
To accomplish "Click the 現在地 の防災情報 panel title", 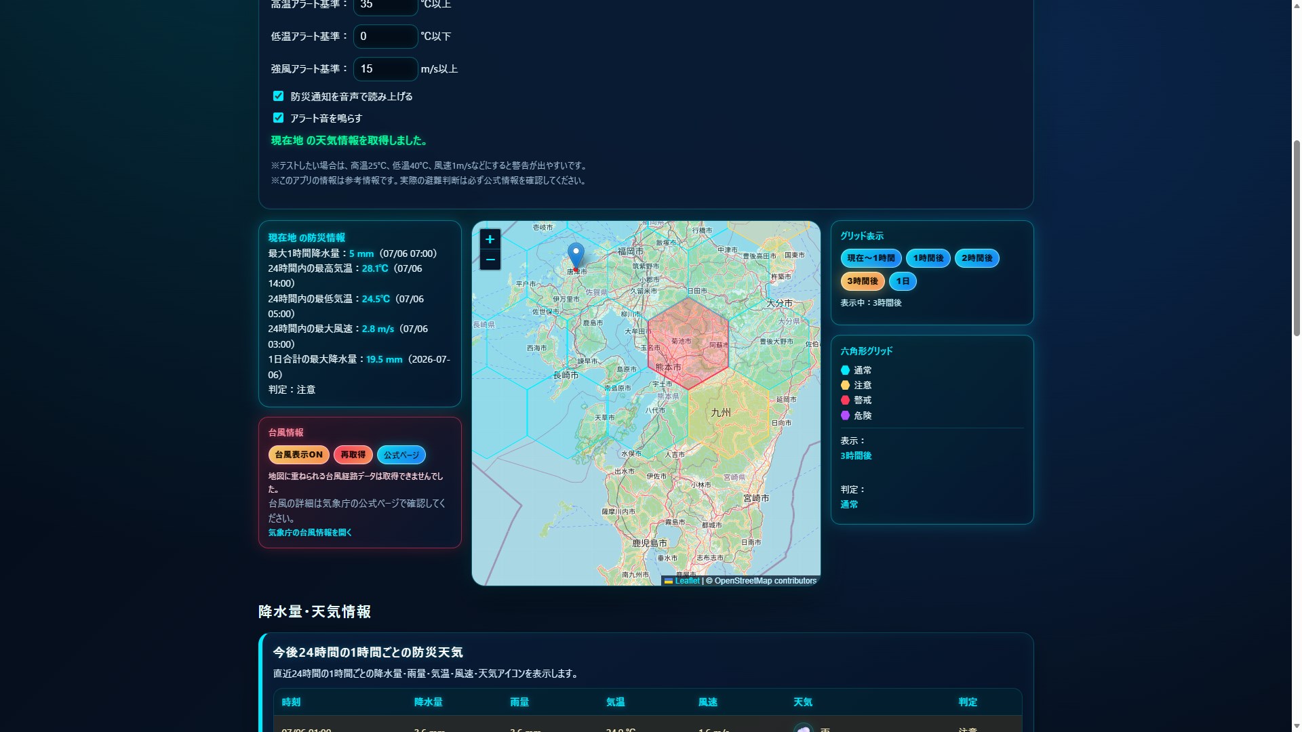I will tap(307, 238).
